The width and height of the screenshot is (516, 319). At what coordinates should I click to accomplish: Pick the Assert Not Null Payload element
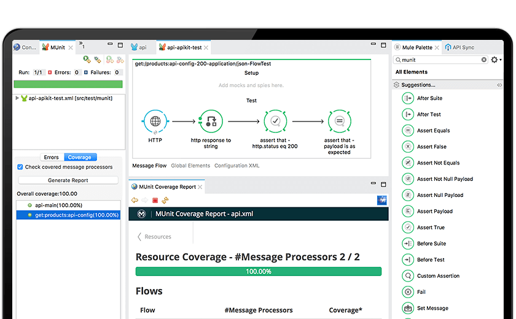click(x=437, y=179)
